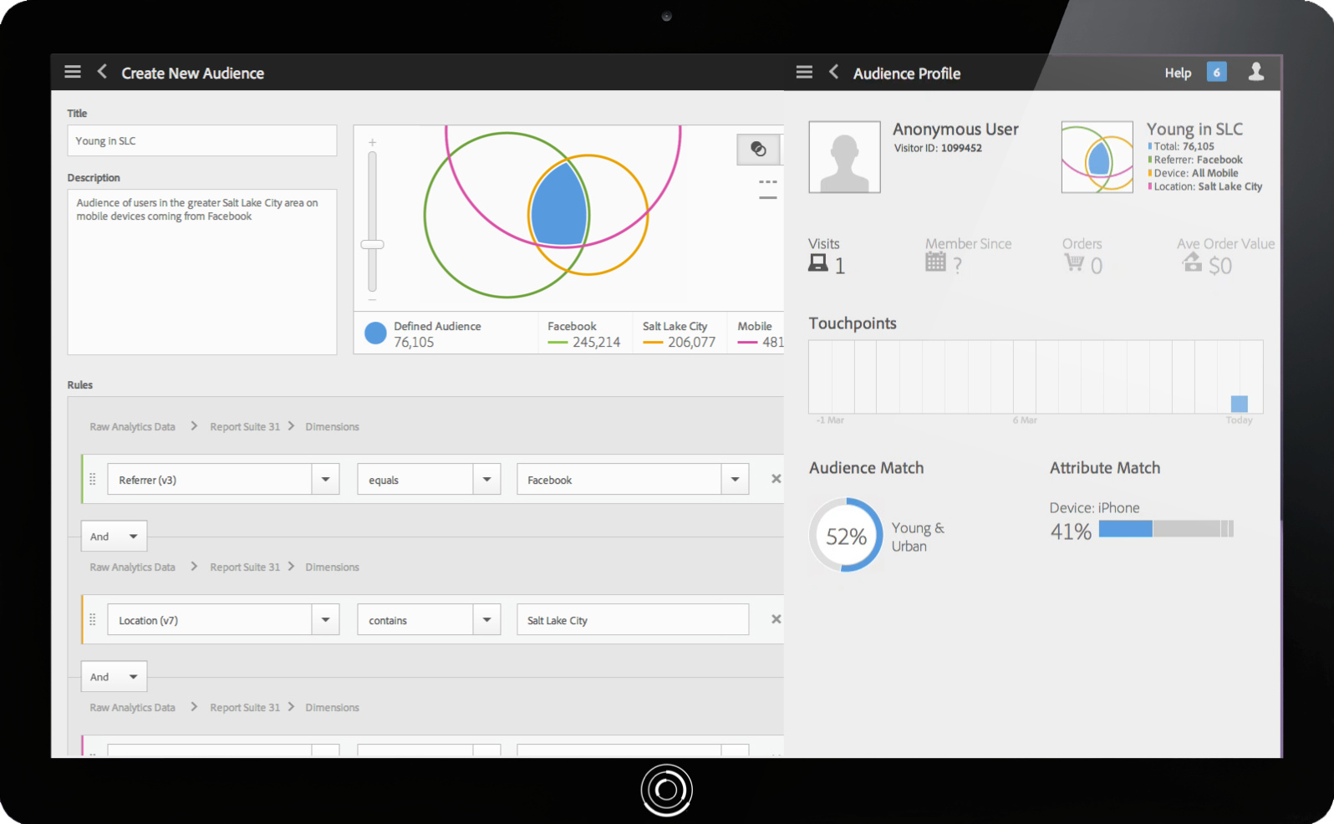Delete the Location contains Salt Lake City rule
Image resolution: width=1334 pixels, height=824 pixels.
tap(776, 619)
